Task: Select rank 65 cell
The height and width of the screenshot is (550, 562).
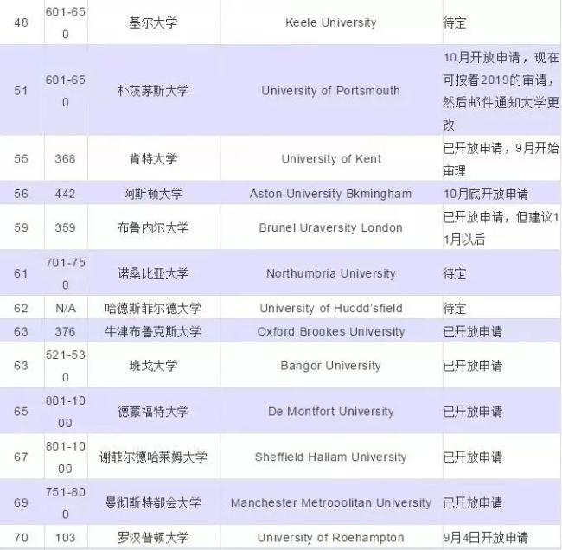Action: click(21, 411)
